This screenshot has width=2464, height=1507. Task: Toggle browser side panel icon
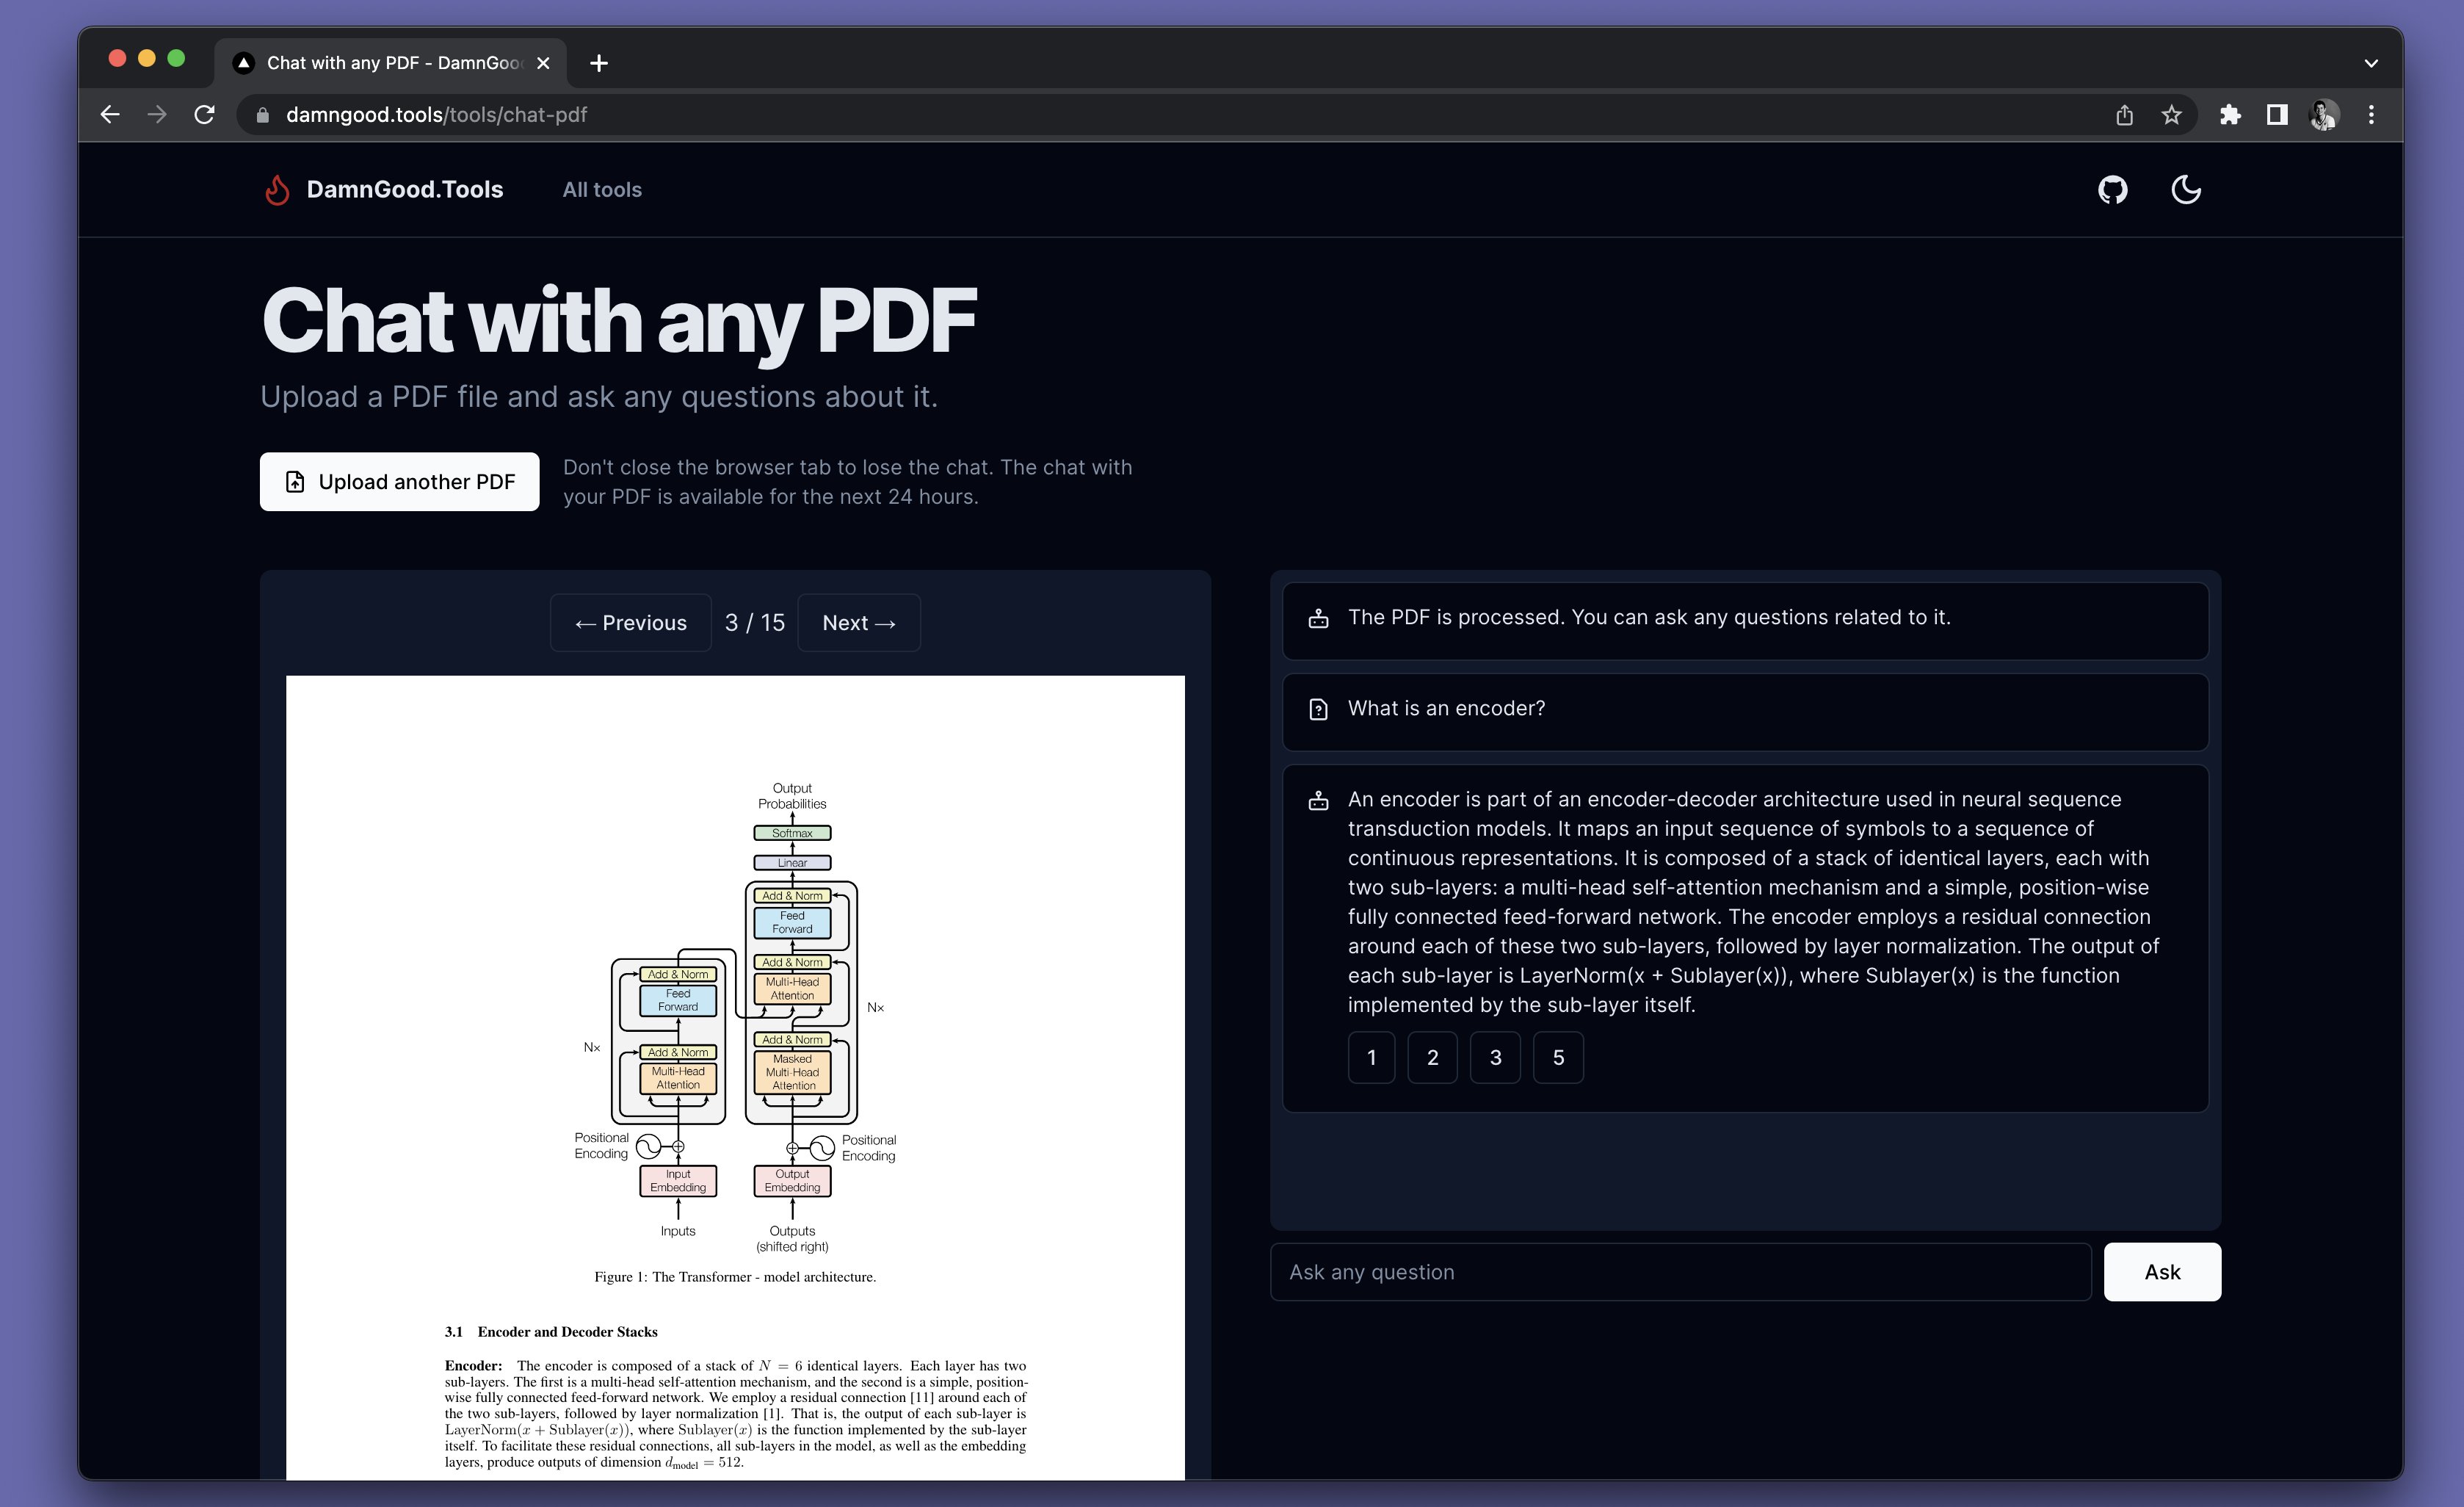tap(2277, 115)
